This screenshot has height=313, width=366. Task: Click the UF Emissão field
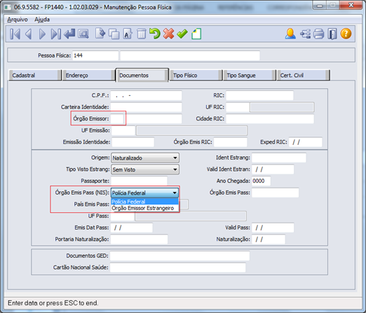pos(123,130)
